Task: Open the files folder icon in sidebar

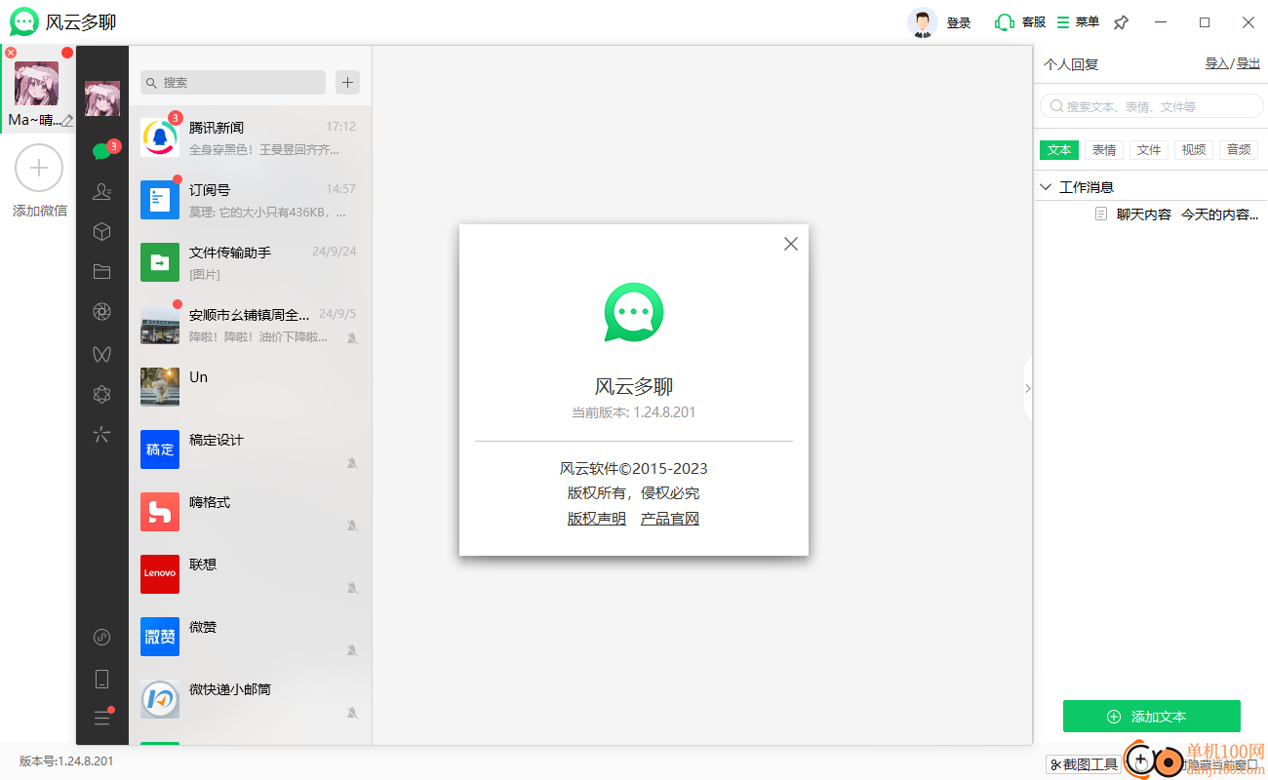Action: point(101,272)
